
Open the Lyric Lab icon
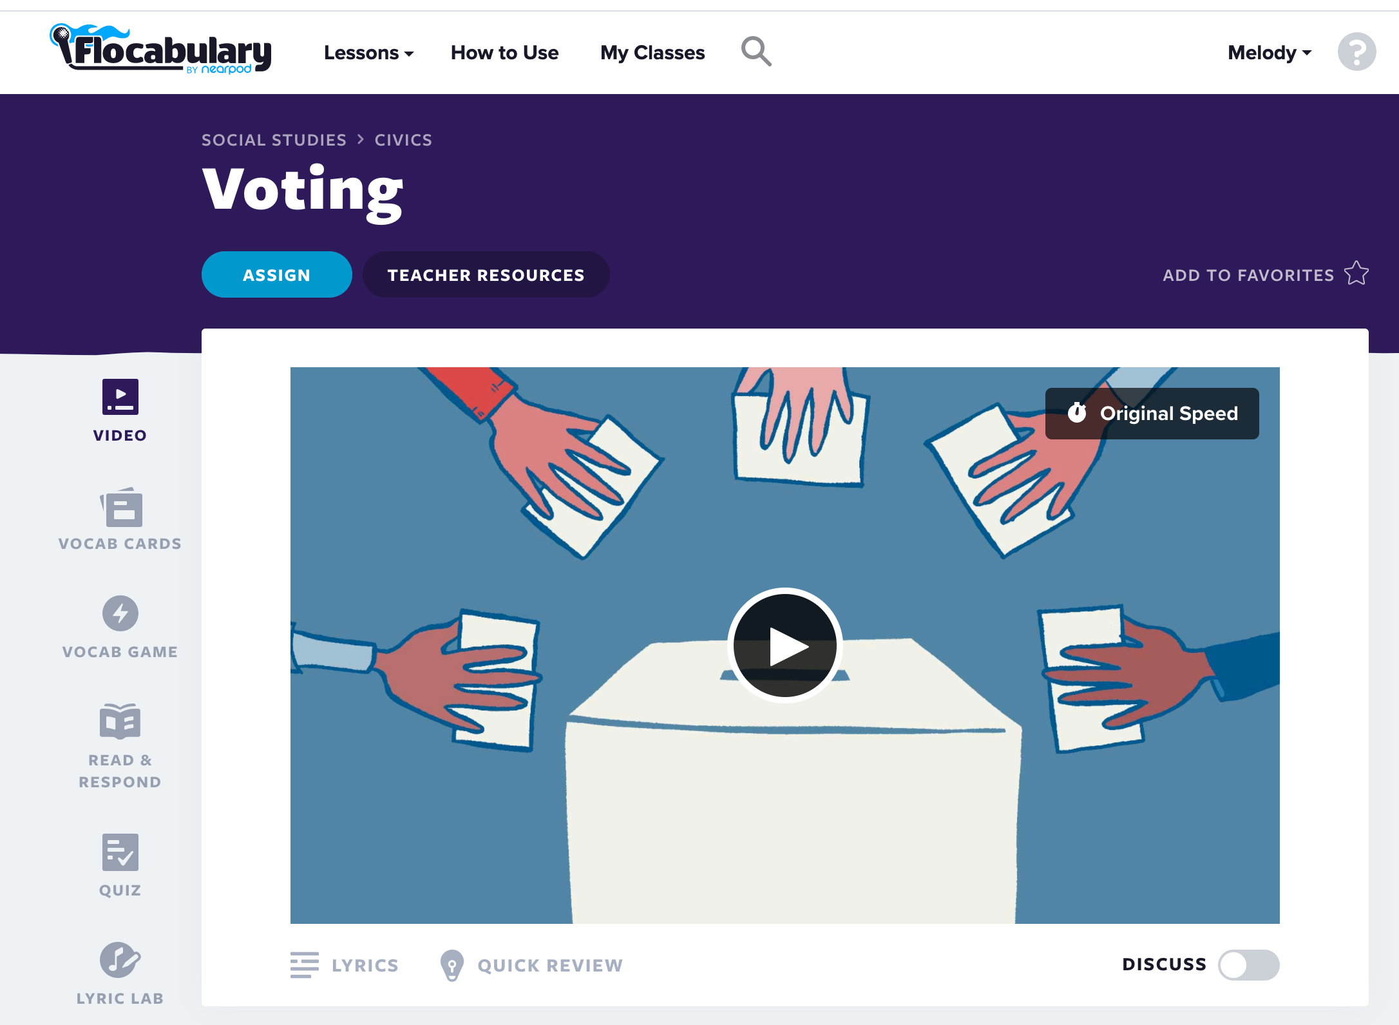click(120, 960)
